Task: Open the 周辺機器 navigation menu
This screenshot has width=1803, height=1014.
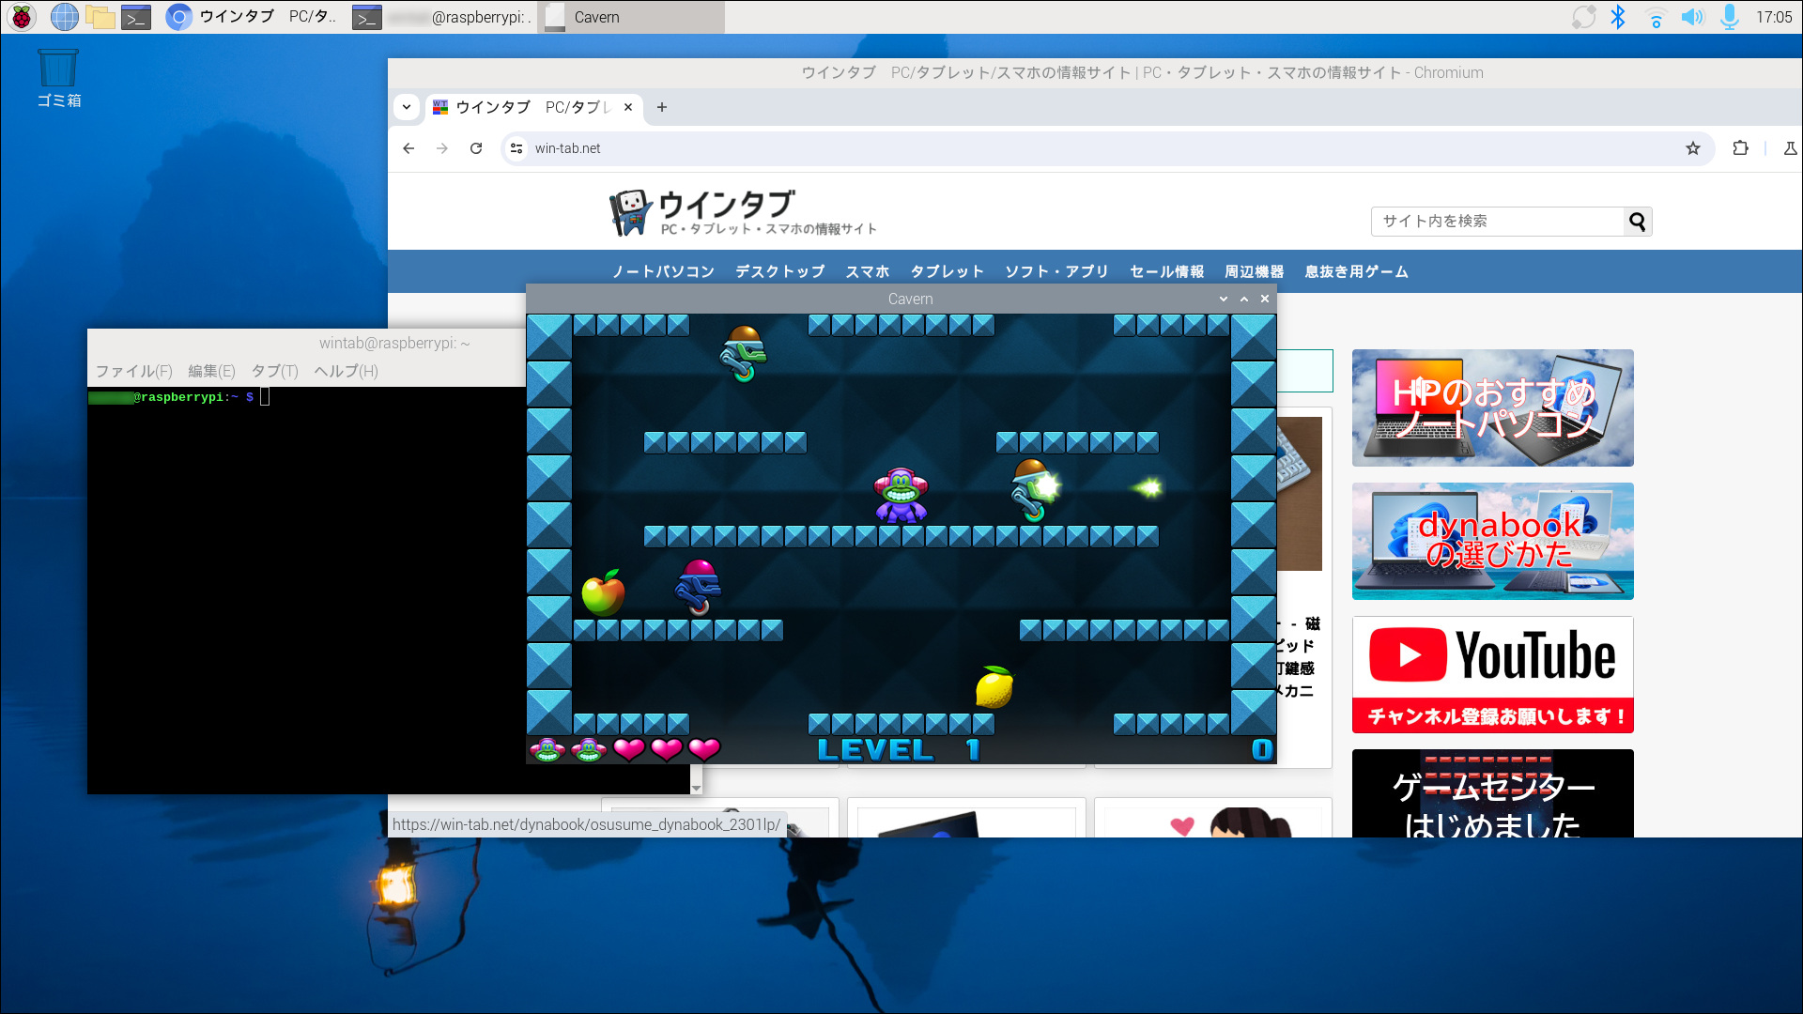Action: click(1254, 271)
